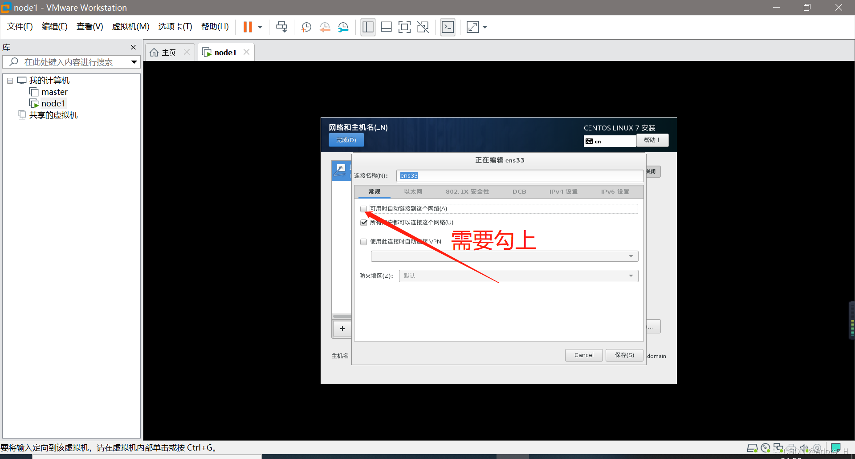Viewport: 855px width, 459px height.
Task: Click the stretch guest display icon
Action: point(472,27)
